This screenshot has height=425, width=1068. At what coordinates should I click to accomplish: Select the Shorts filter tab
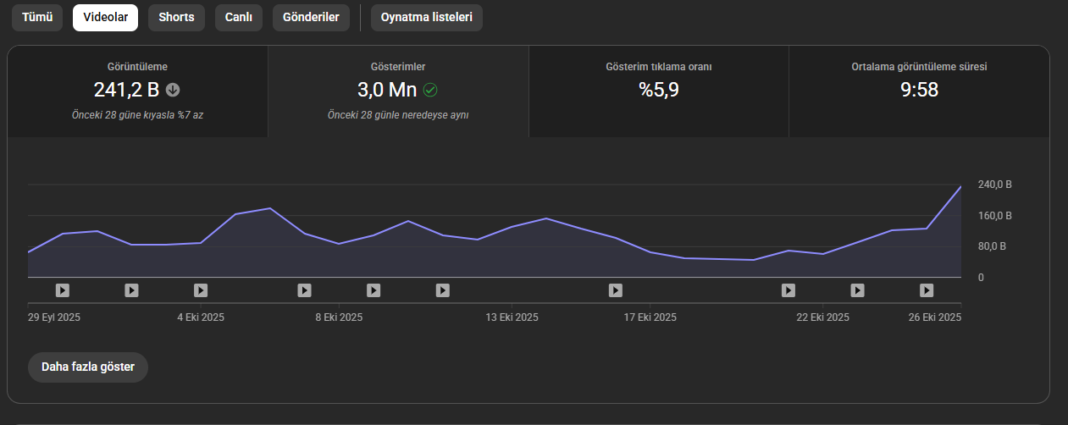tap(176, 17)
